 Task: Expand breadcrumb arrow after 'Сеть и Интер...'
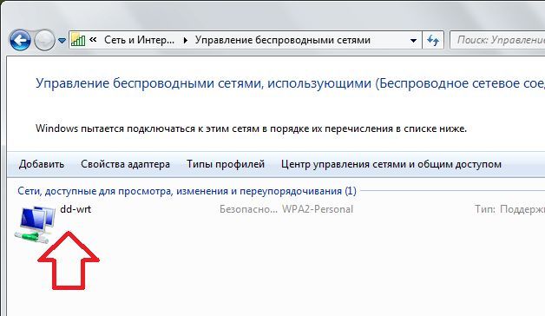coord(185,40)
